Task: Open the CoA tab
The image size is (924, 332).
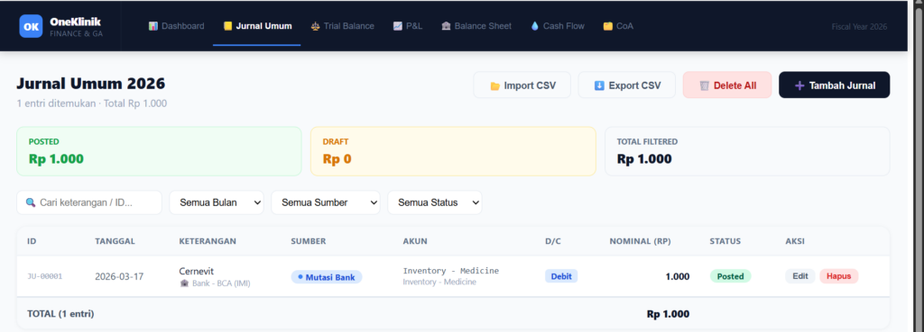Action: 618,26
